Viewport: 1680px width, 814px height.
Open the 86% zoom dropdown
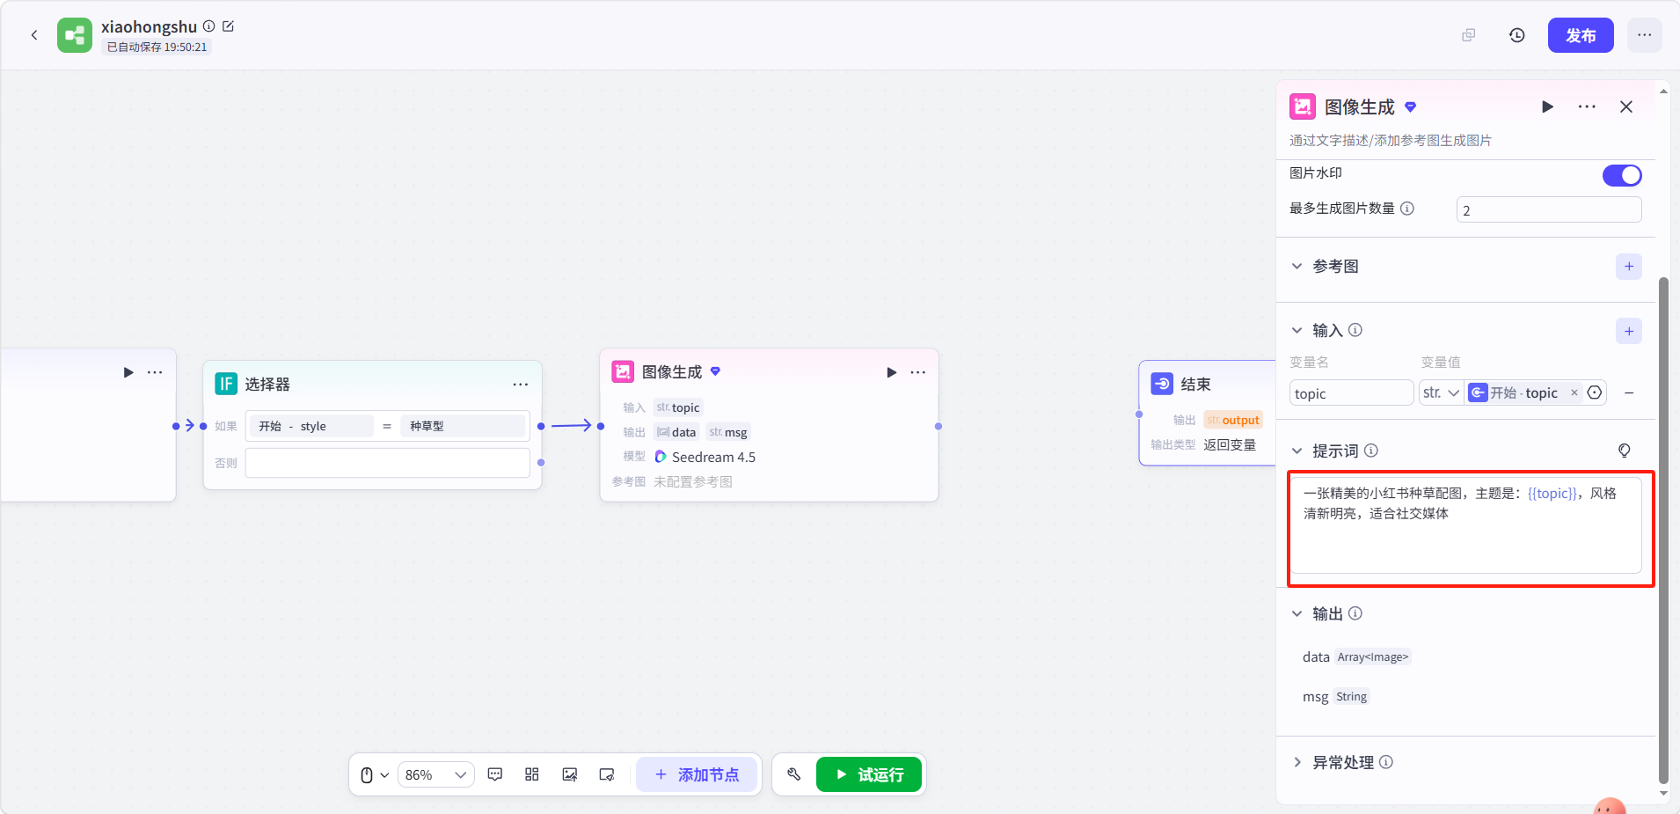(435, 774)
